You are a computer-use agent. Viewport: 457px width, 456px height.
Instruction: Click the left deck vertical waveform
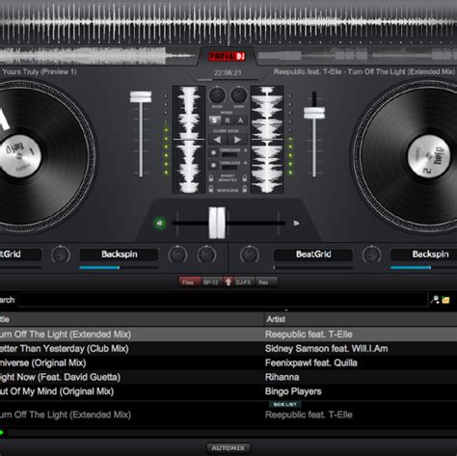pos(189,140)
